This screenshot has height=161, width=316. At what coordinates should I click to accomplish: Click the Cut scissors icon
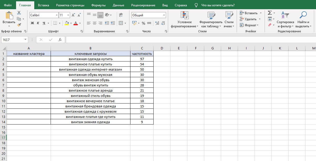[19, 13]
